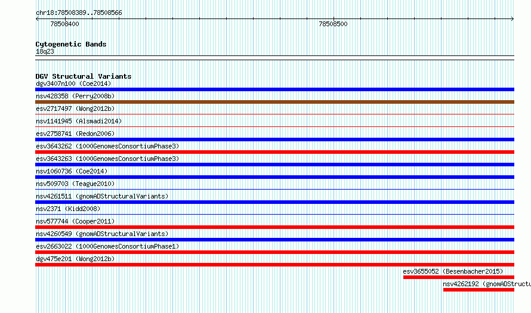The image size is (531, 313).
Task: Click the thin blue line for nsv509703
Action: [x=274, y=190]
